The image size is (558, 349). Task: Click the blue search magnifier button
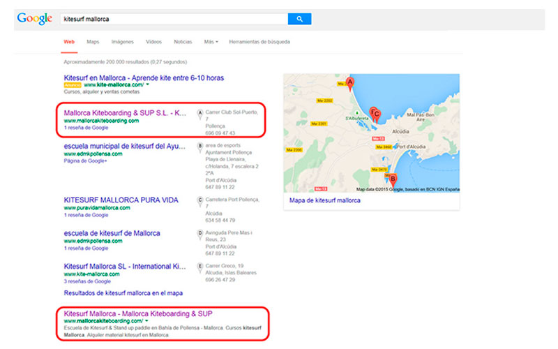(299, 19)
